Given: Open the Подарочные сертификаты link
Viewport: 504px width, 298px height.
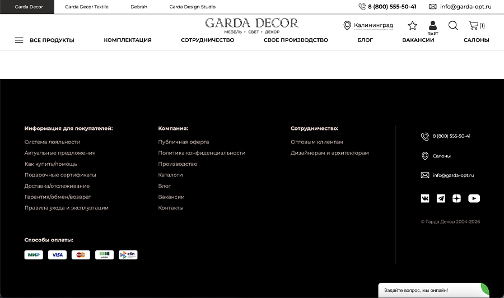Looking at the screenshot, I should (x=60, y=175).
